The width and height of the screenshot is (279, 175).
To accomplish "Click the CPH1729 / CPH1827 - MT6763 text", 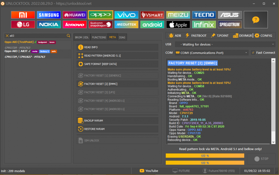I will point(25,57).
